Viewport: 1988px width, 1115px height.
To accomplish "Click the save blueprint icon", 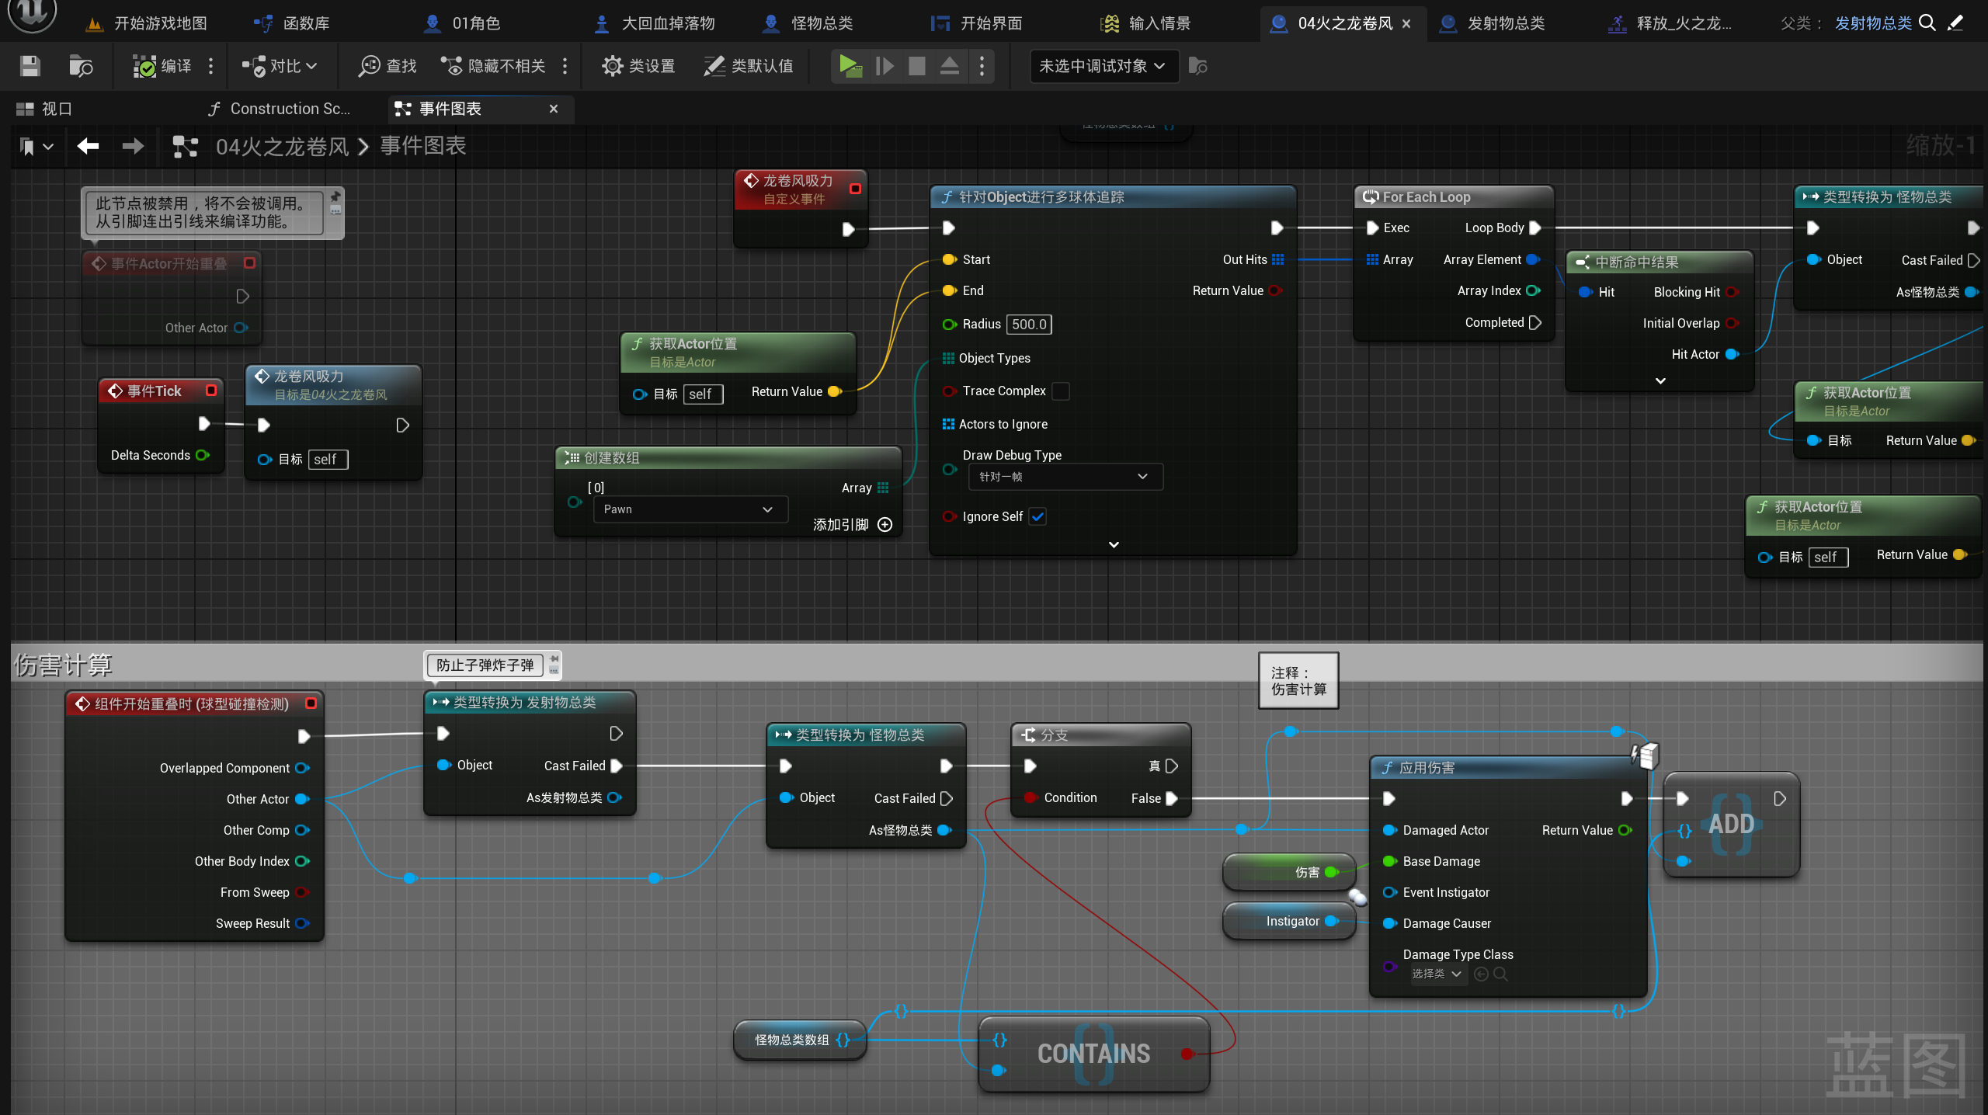I will tap(30, 66).
